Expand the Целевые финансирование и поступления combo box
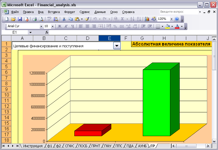The height and width of the screenshot is (150, 218). 117,46
